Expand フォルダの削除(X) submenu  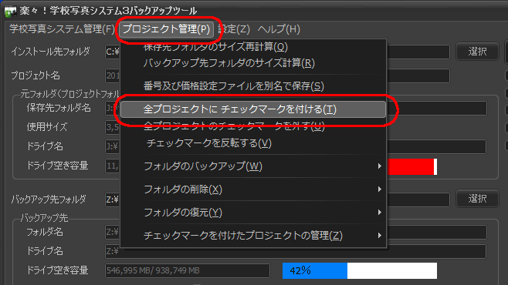click(x=253, y=189)
